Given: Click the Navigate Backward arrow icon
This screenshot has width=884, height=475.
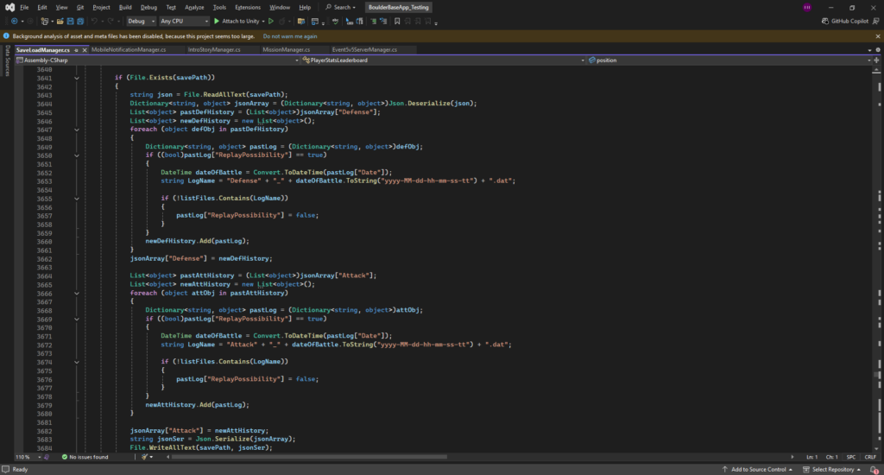Looking at the screenshot, I should click(x=14, y=22).
